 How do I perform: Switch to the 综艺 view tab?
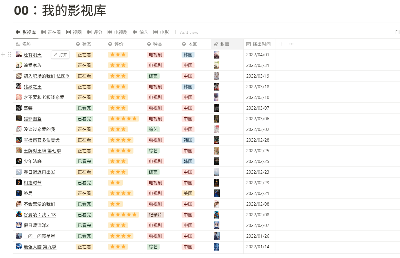141,32
